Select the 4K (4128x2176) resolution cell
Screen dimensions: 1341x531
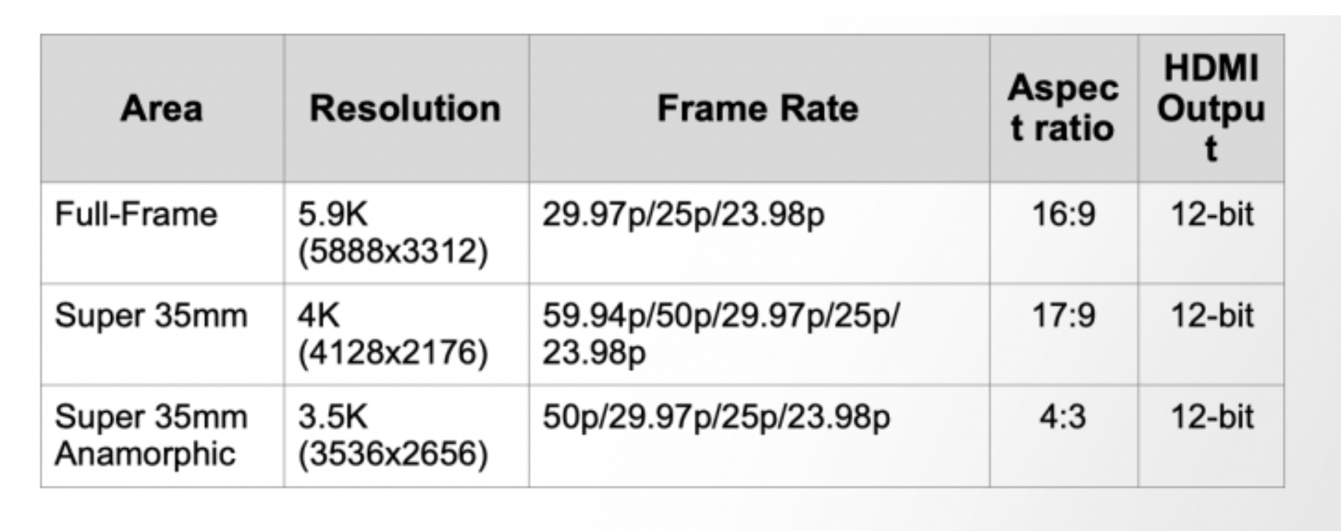[393, 333]
